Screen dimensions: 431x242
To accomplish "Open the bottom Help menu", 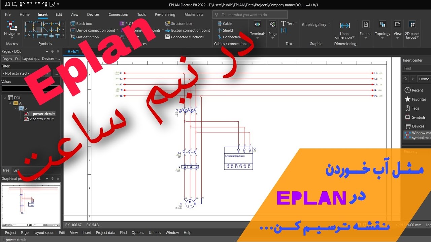I will (188, 233).
